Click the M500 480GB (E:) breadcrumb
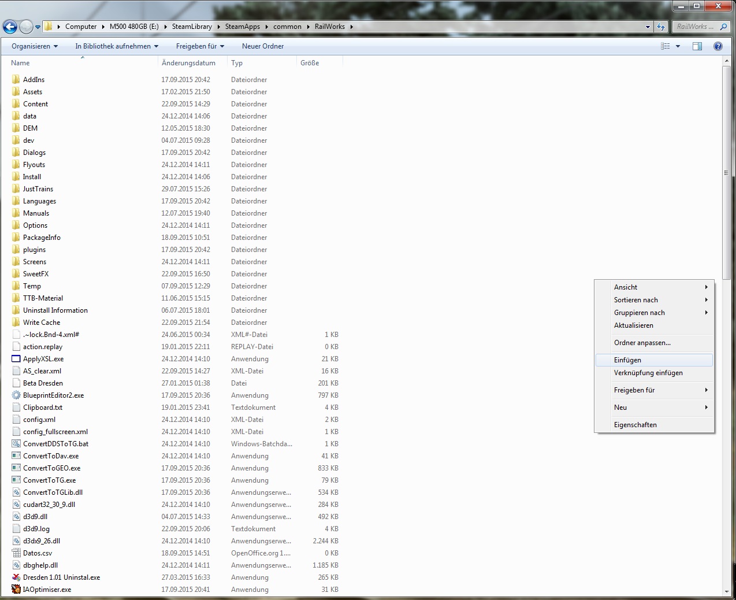Image resolution: width=736 pixels, height=600 pixels. (x=133, y=27)
